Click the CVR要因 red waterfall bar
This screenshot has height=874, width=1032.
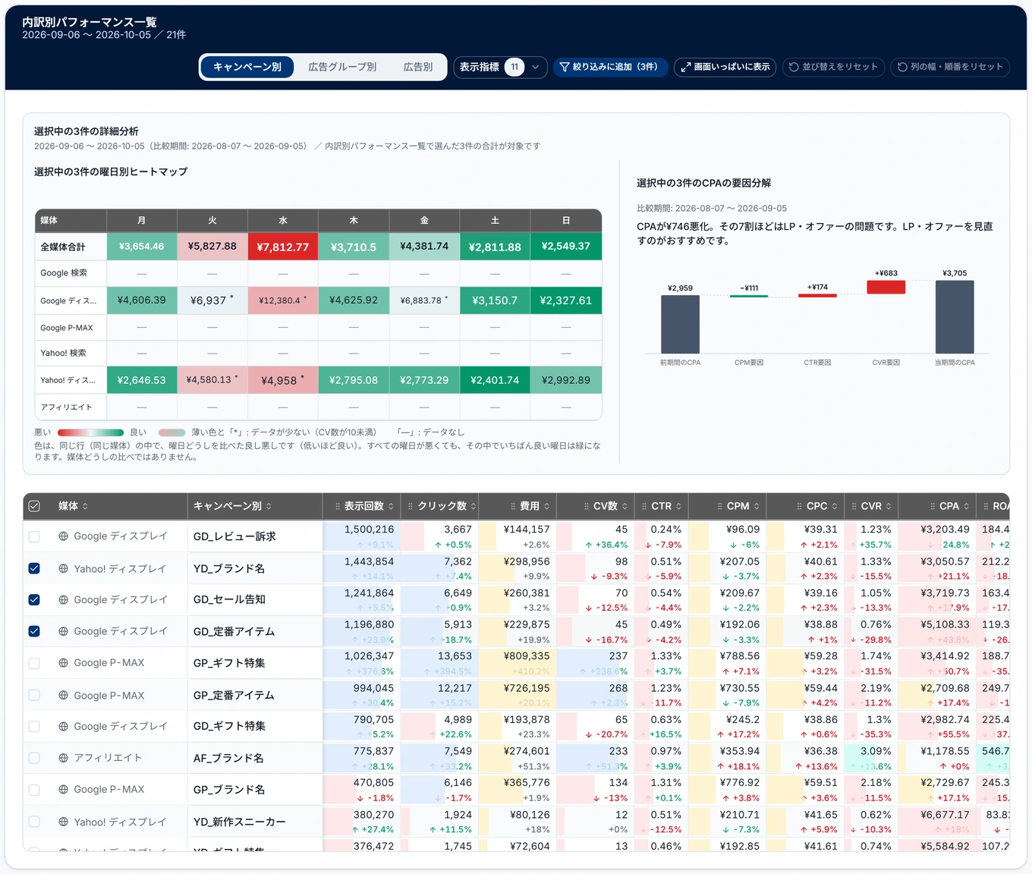coord(886,287)
